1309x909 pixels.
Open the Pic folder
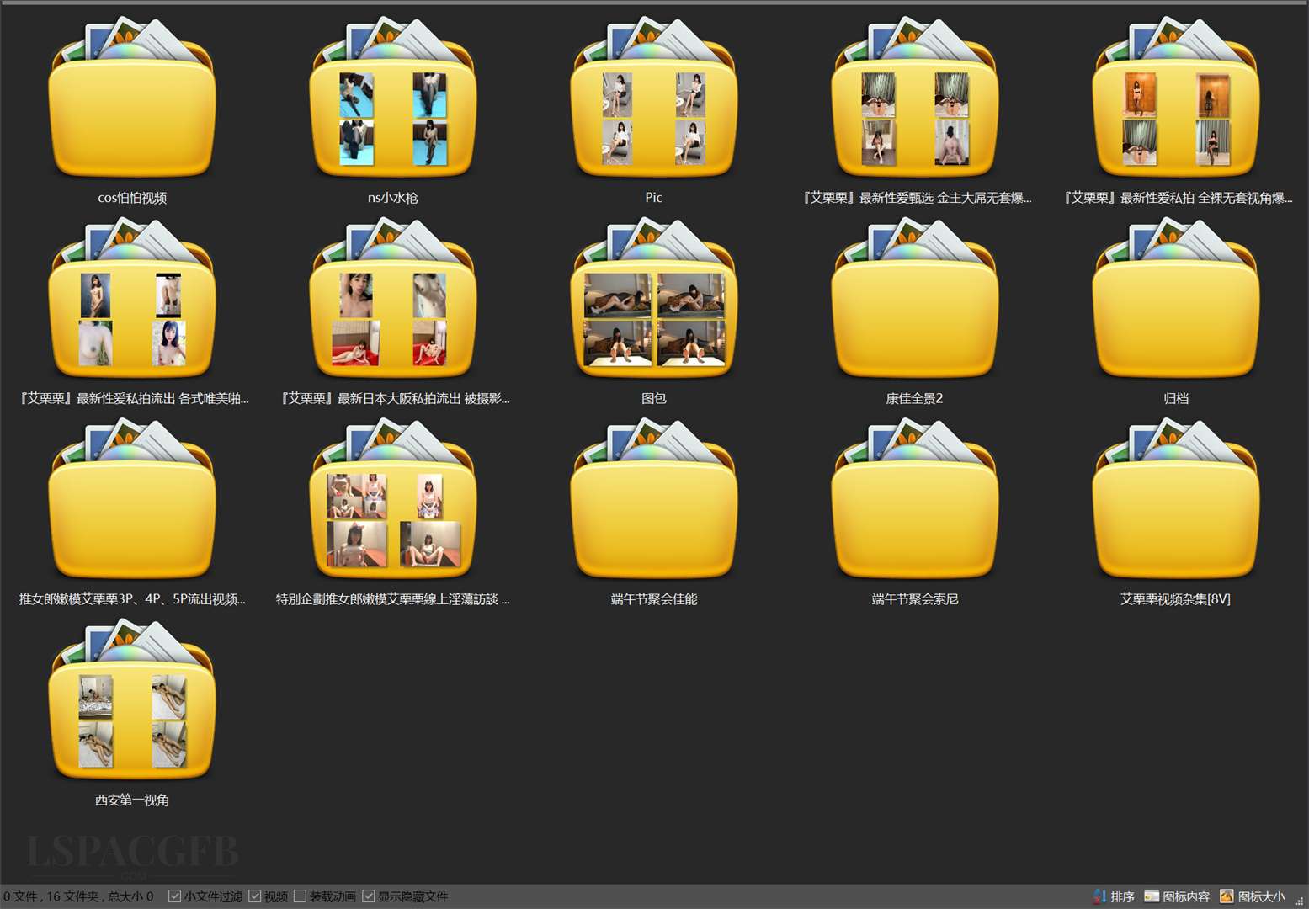[653, 109]
